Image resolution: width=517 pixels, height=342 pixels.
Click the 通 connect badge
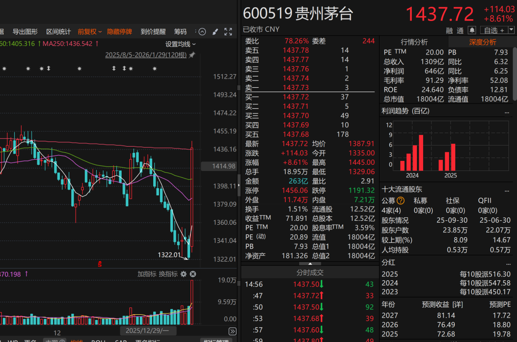point(461,31)
